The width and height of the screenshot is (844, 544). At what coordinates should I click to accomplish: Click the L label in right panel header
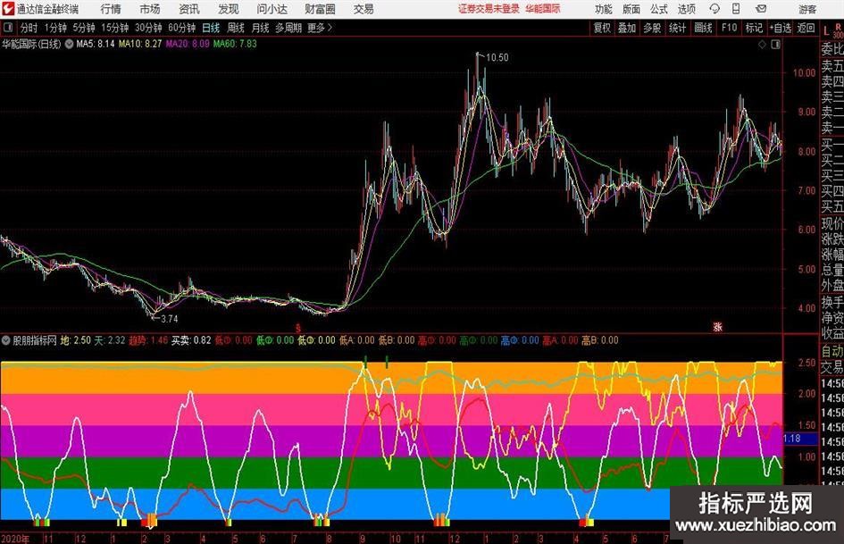pos(826,32)
